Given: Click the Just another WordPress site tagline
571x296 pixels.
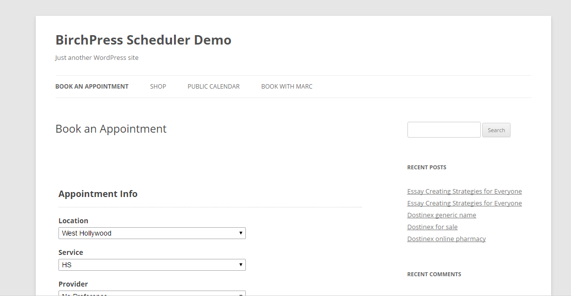Looking at the screenshot, I should pos(97,57).
